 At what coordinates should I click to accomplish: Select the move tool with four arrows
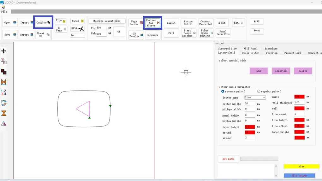(x=4, y=51)
